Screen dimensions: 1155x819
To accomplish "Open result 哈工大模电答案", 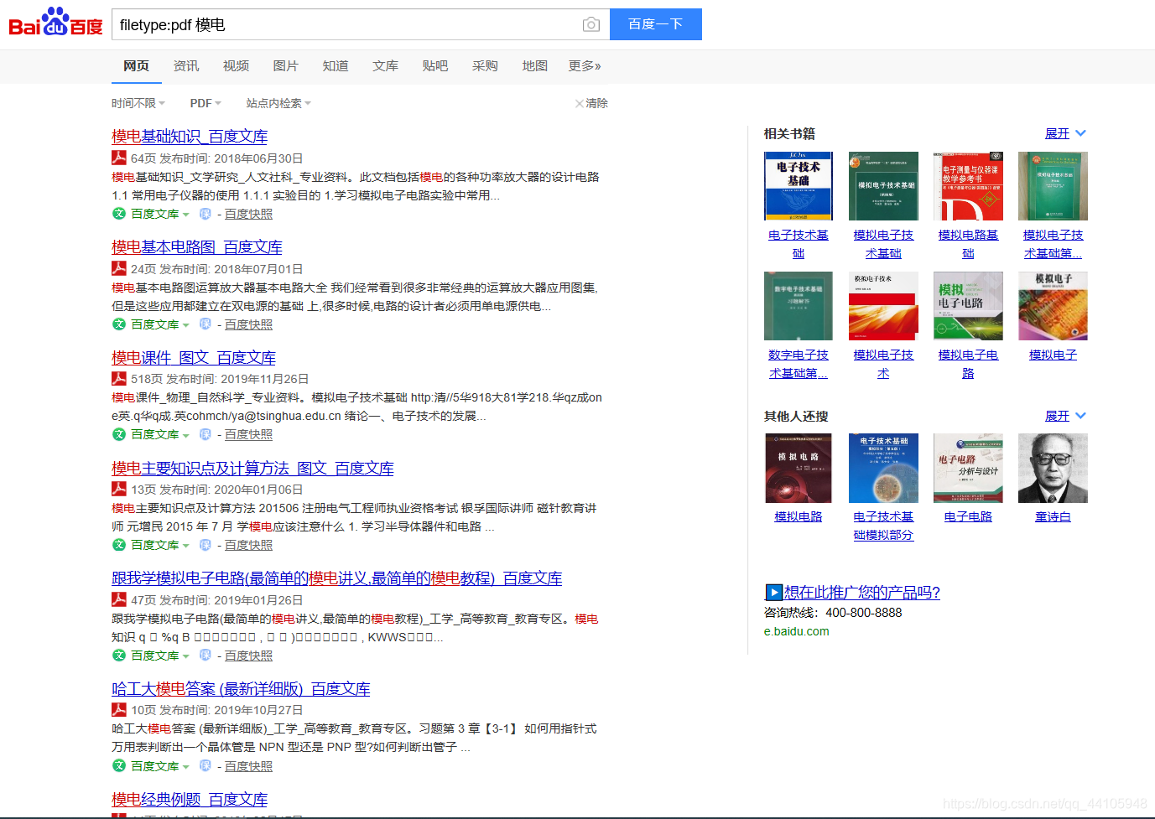I will coord(241,689).
